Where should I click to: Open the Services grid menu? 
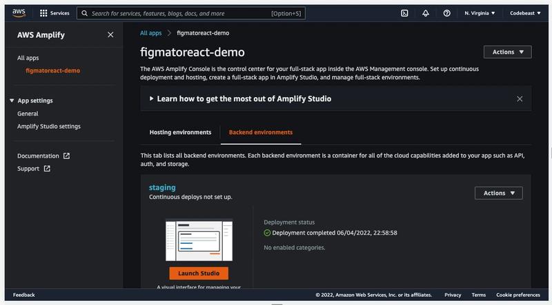[x=43, y=13]
